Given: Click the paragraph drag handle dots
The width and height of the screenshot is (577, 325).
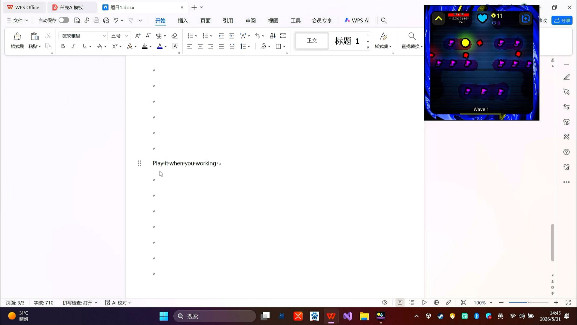Looking at the screenshot, I should (139, 163).
